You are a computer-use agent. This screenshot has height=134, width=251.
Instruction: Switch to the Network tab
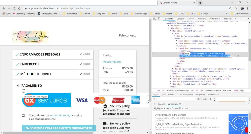pos(202,19)
